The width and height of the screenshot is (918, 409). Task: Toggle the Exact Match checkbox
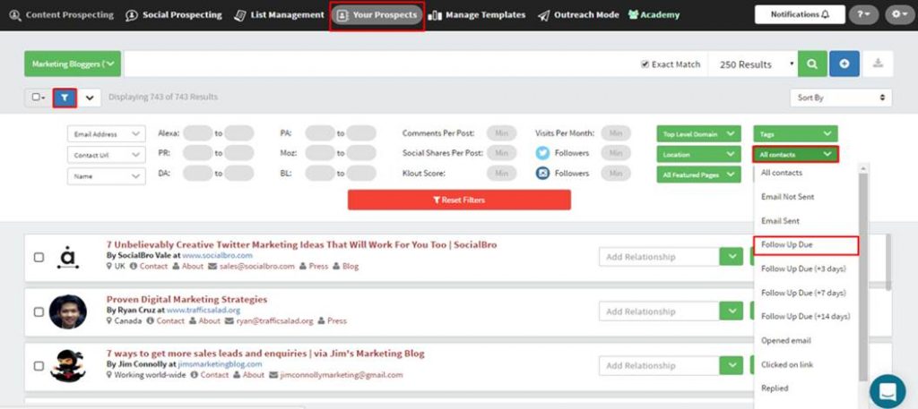(x=645, y=64)
